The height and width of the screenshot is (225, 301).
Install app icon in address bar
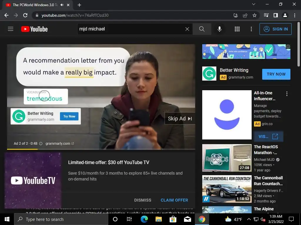click(x=235, y=15)
